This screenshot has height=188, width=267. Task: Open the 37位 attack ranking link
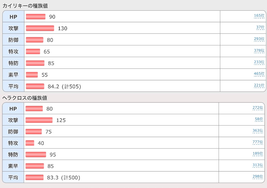click(x=260, y=27)
